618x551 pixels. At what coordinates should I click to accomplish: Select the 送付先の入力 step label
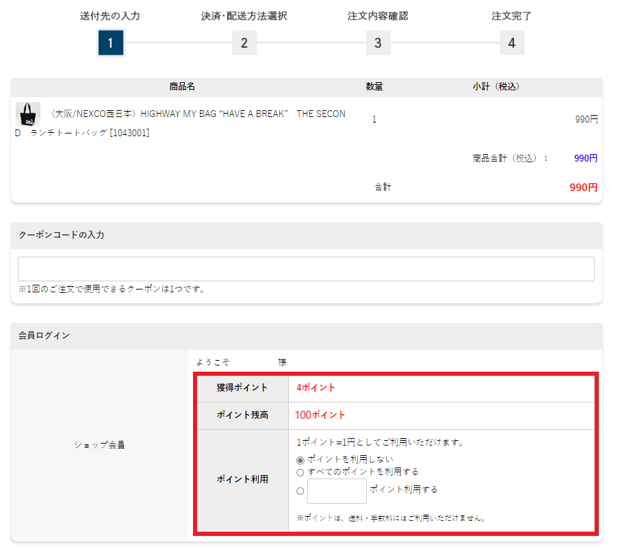tap(110, 16)
